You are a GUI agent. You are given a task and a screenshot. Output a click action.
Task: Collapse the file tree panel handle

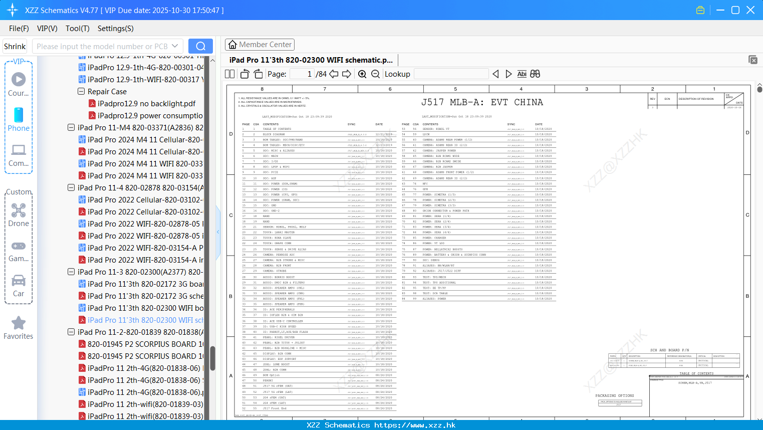pyautogui.click(x=218, y=232)
